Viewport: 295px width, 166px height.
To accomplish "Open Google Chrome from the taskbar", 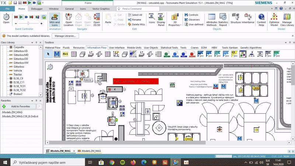I will click(x=112, y=162).
